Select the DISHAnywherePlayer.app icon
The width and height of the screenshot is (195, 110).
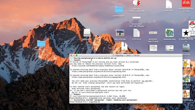coord(186,3)
